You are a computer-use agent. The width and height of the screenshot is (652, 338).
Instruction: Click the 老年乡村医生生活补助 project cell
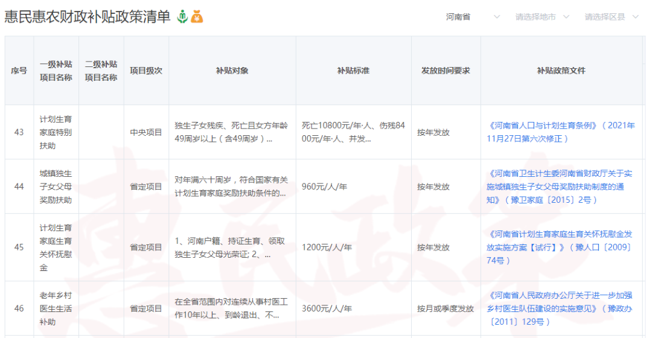(x=56, y=308)
